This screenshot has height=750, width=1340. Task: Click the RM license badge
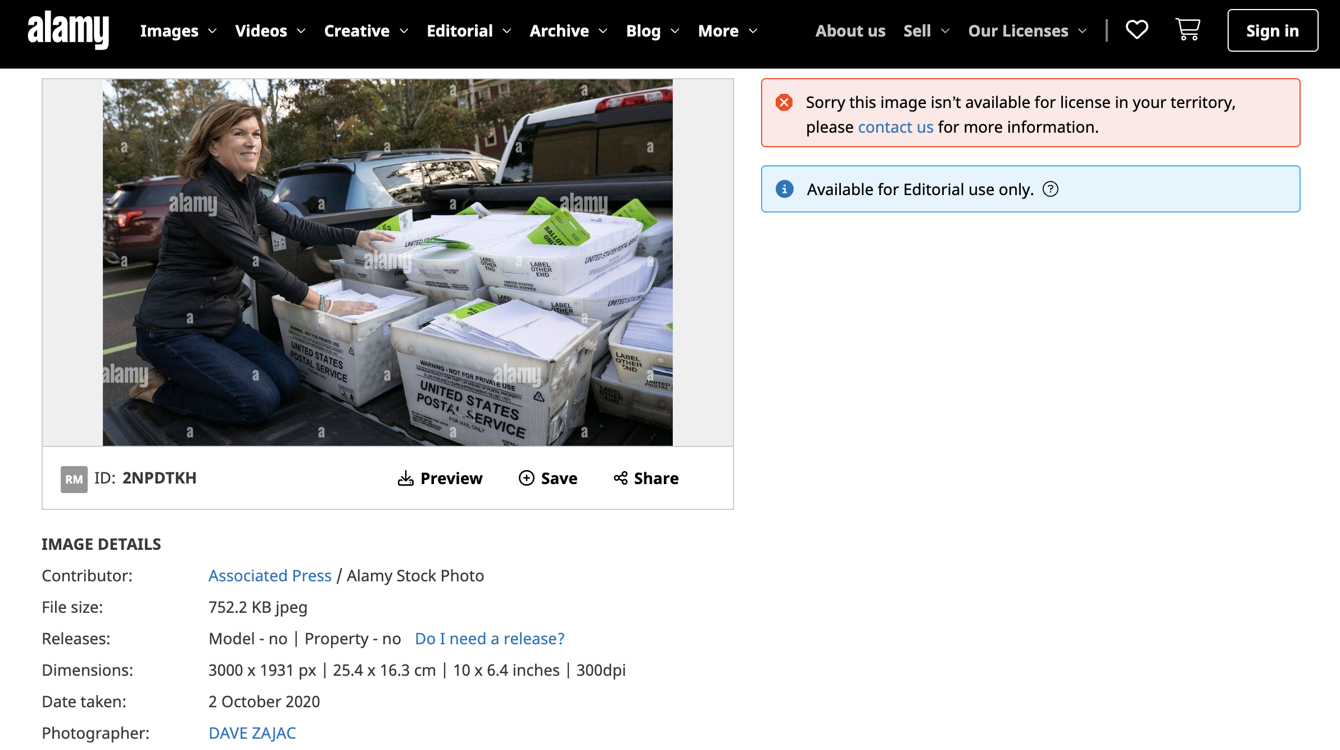click(x=74, y=479)
